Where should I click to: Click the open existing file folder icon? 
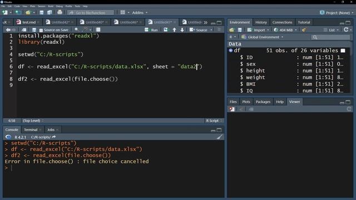click(28, 12)
